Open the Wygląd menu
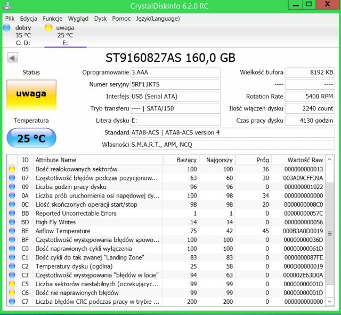The height and width of the screenshot is (315, 341). pos(78,19)
